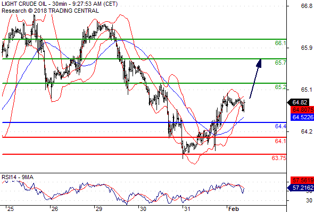314x212 pixels.
Task: Click the blue 64.5226 moving average tag
Action: [x=302, y=117]
